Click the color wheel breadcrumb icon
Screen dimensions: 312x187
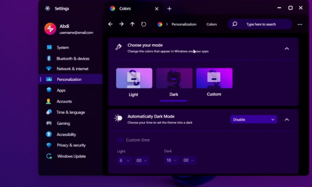pyautogui.click(x=160, y=24)
